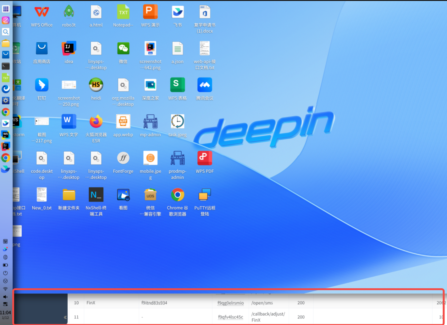Screen dimensions: 447x325
Task: Click the /open/sms cell in the table
Action: [x=262, y=303]
